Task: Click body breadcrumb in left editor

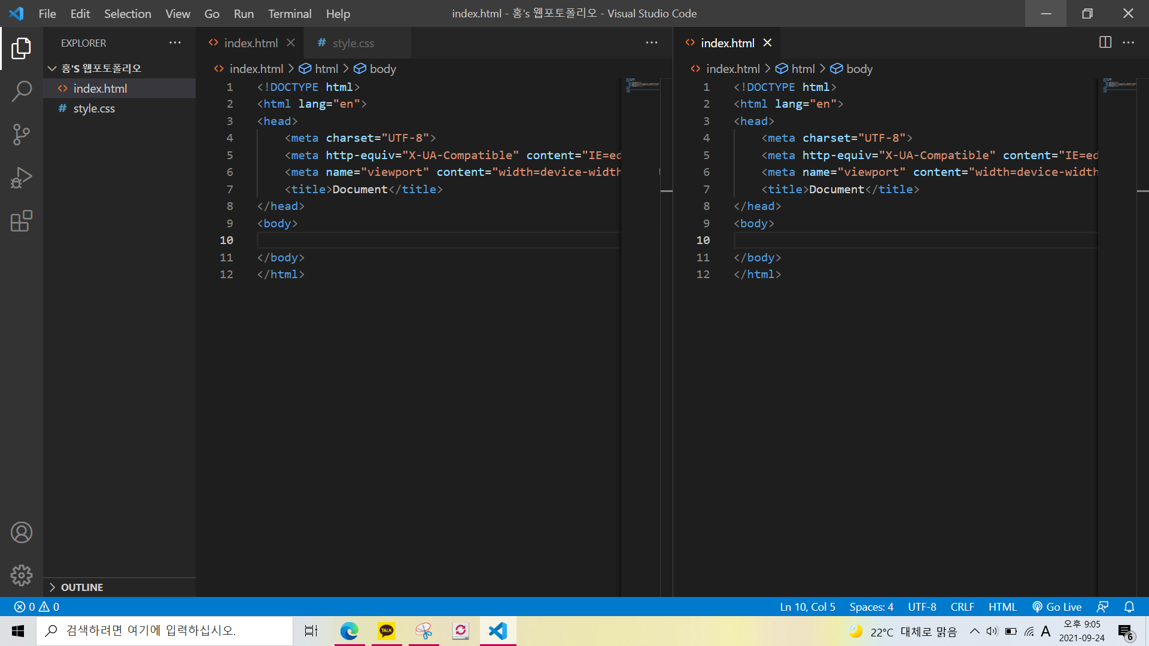Action: click(375, 69)
